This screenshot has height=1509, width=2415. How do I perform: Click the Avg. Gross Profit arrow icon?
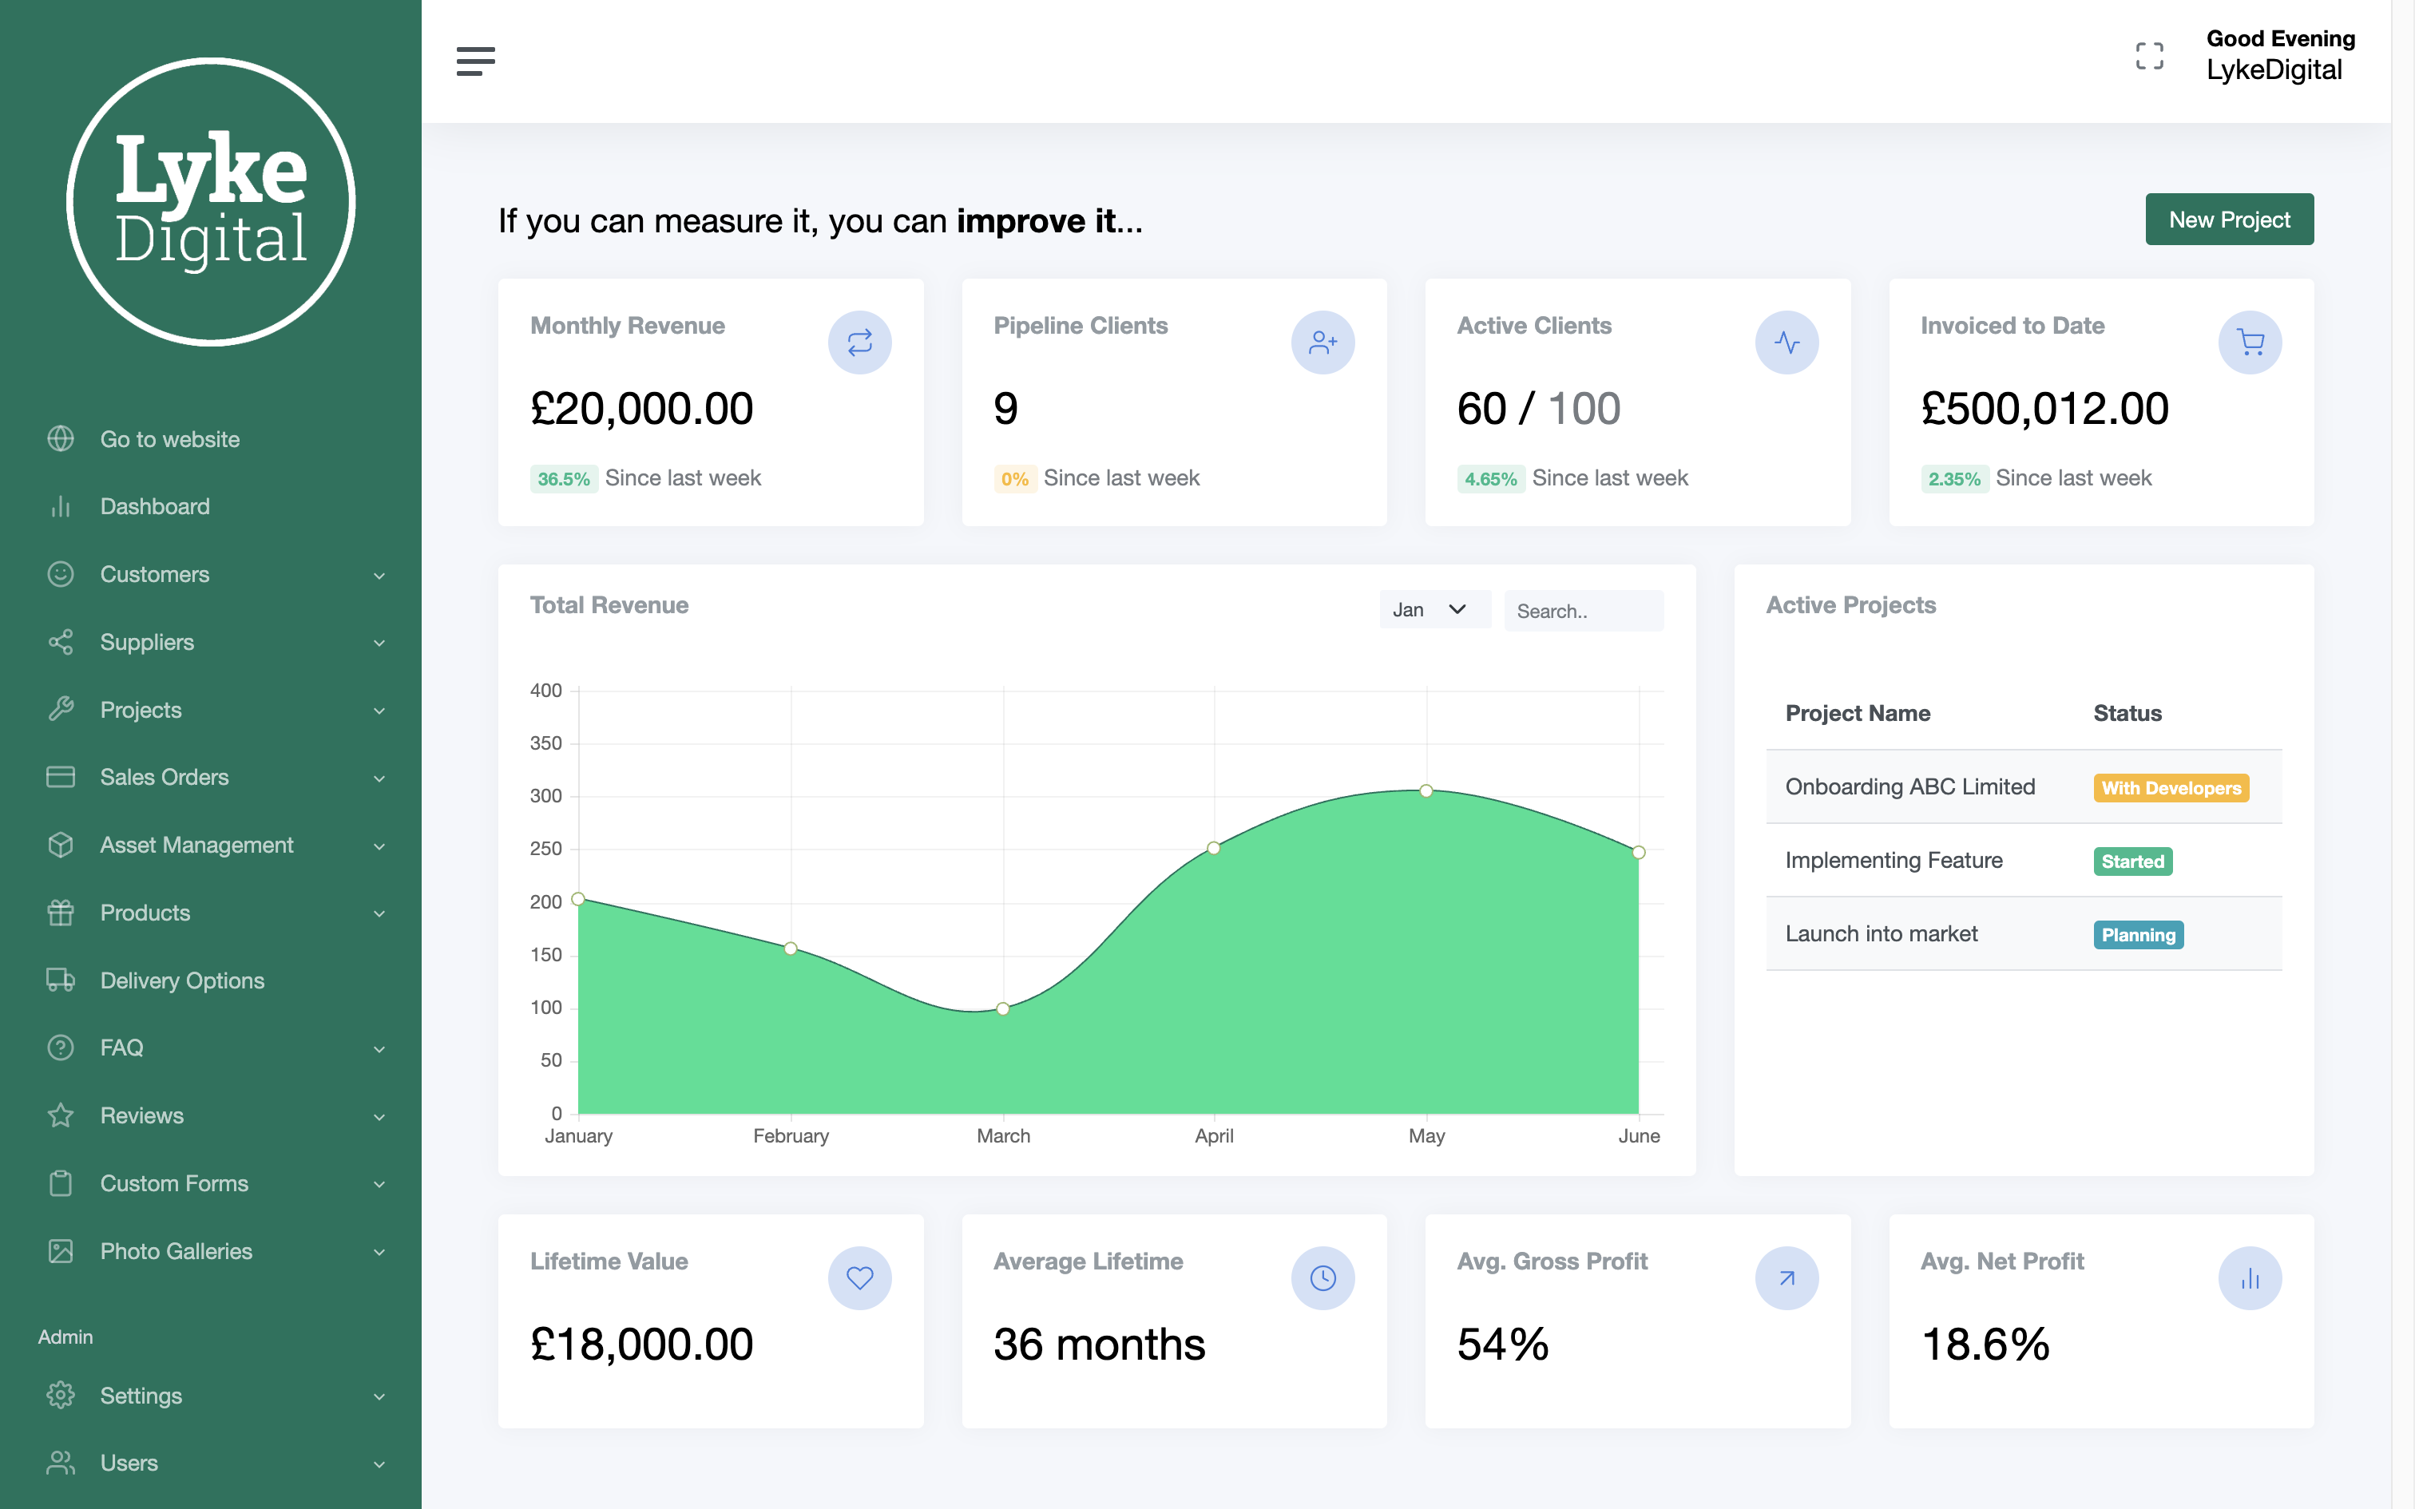tap(1786, 1277)
